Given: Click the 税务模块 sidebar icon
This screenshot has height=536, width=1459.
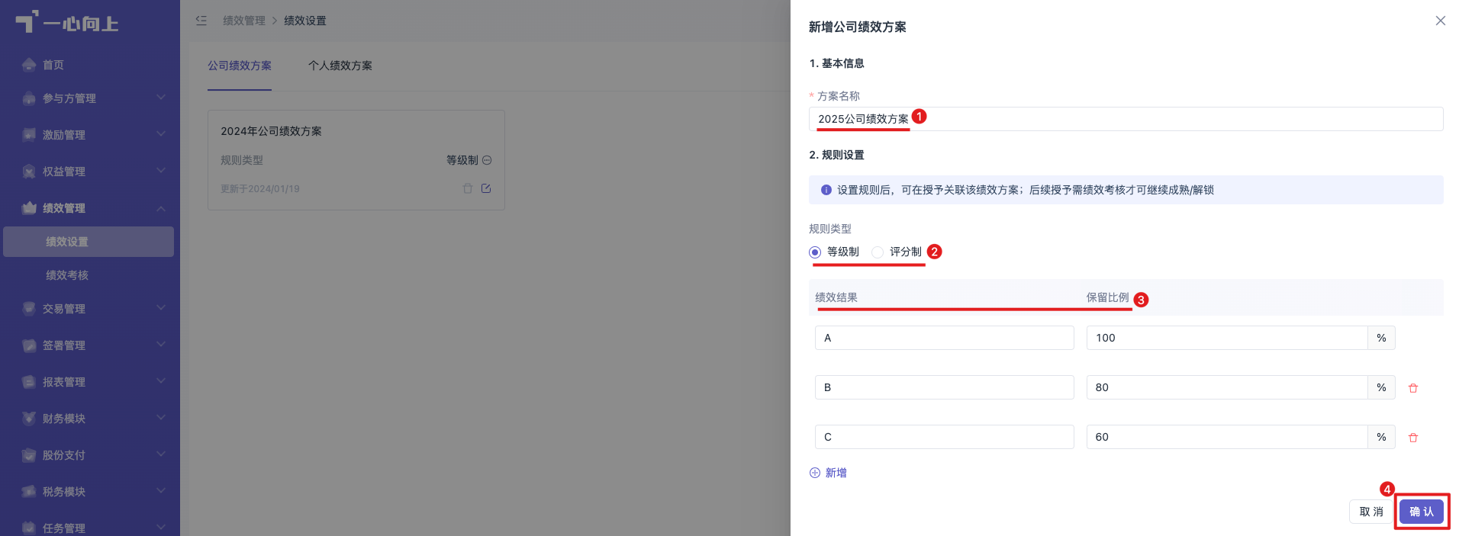Looking at the screenshot, I should [29, 492].
